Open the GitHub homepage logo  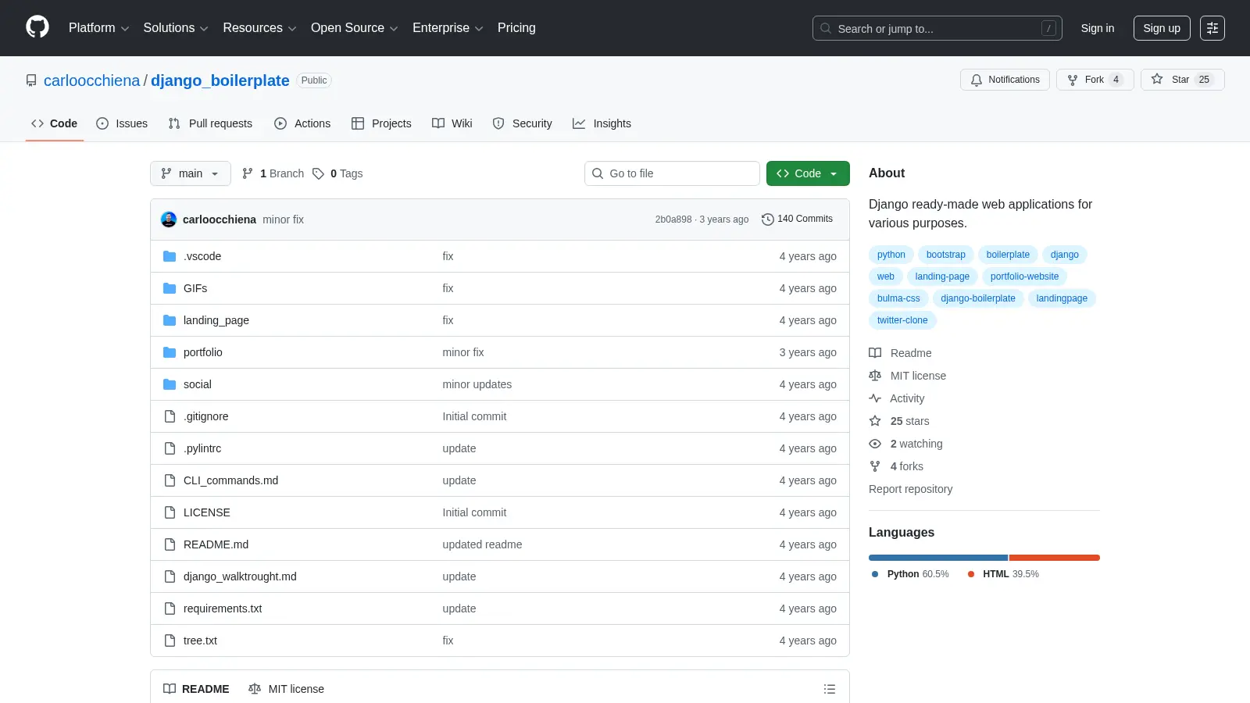coord(37,27)
